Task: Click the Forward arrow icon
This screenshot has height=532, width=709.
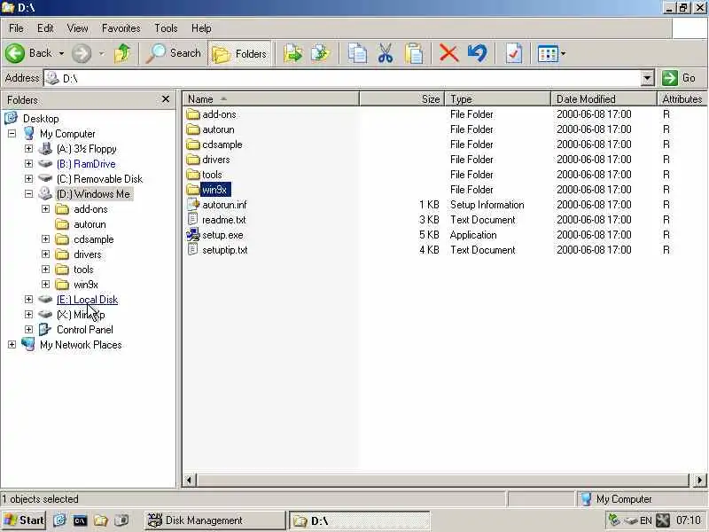Action: click(82, 53)
